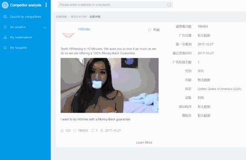This screenshot has height=160, width=246.
Task: Click the Ad creative lightbulb icon
Action: tap(5, 27)
